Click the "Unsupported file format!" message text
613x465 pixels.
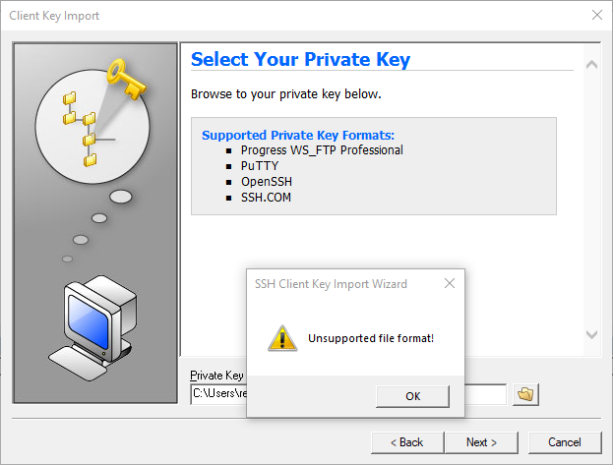371,338
